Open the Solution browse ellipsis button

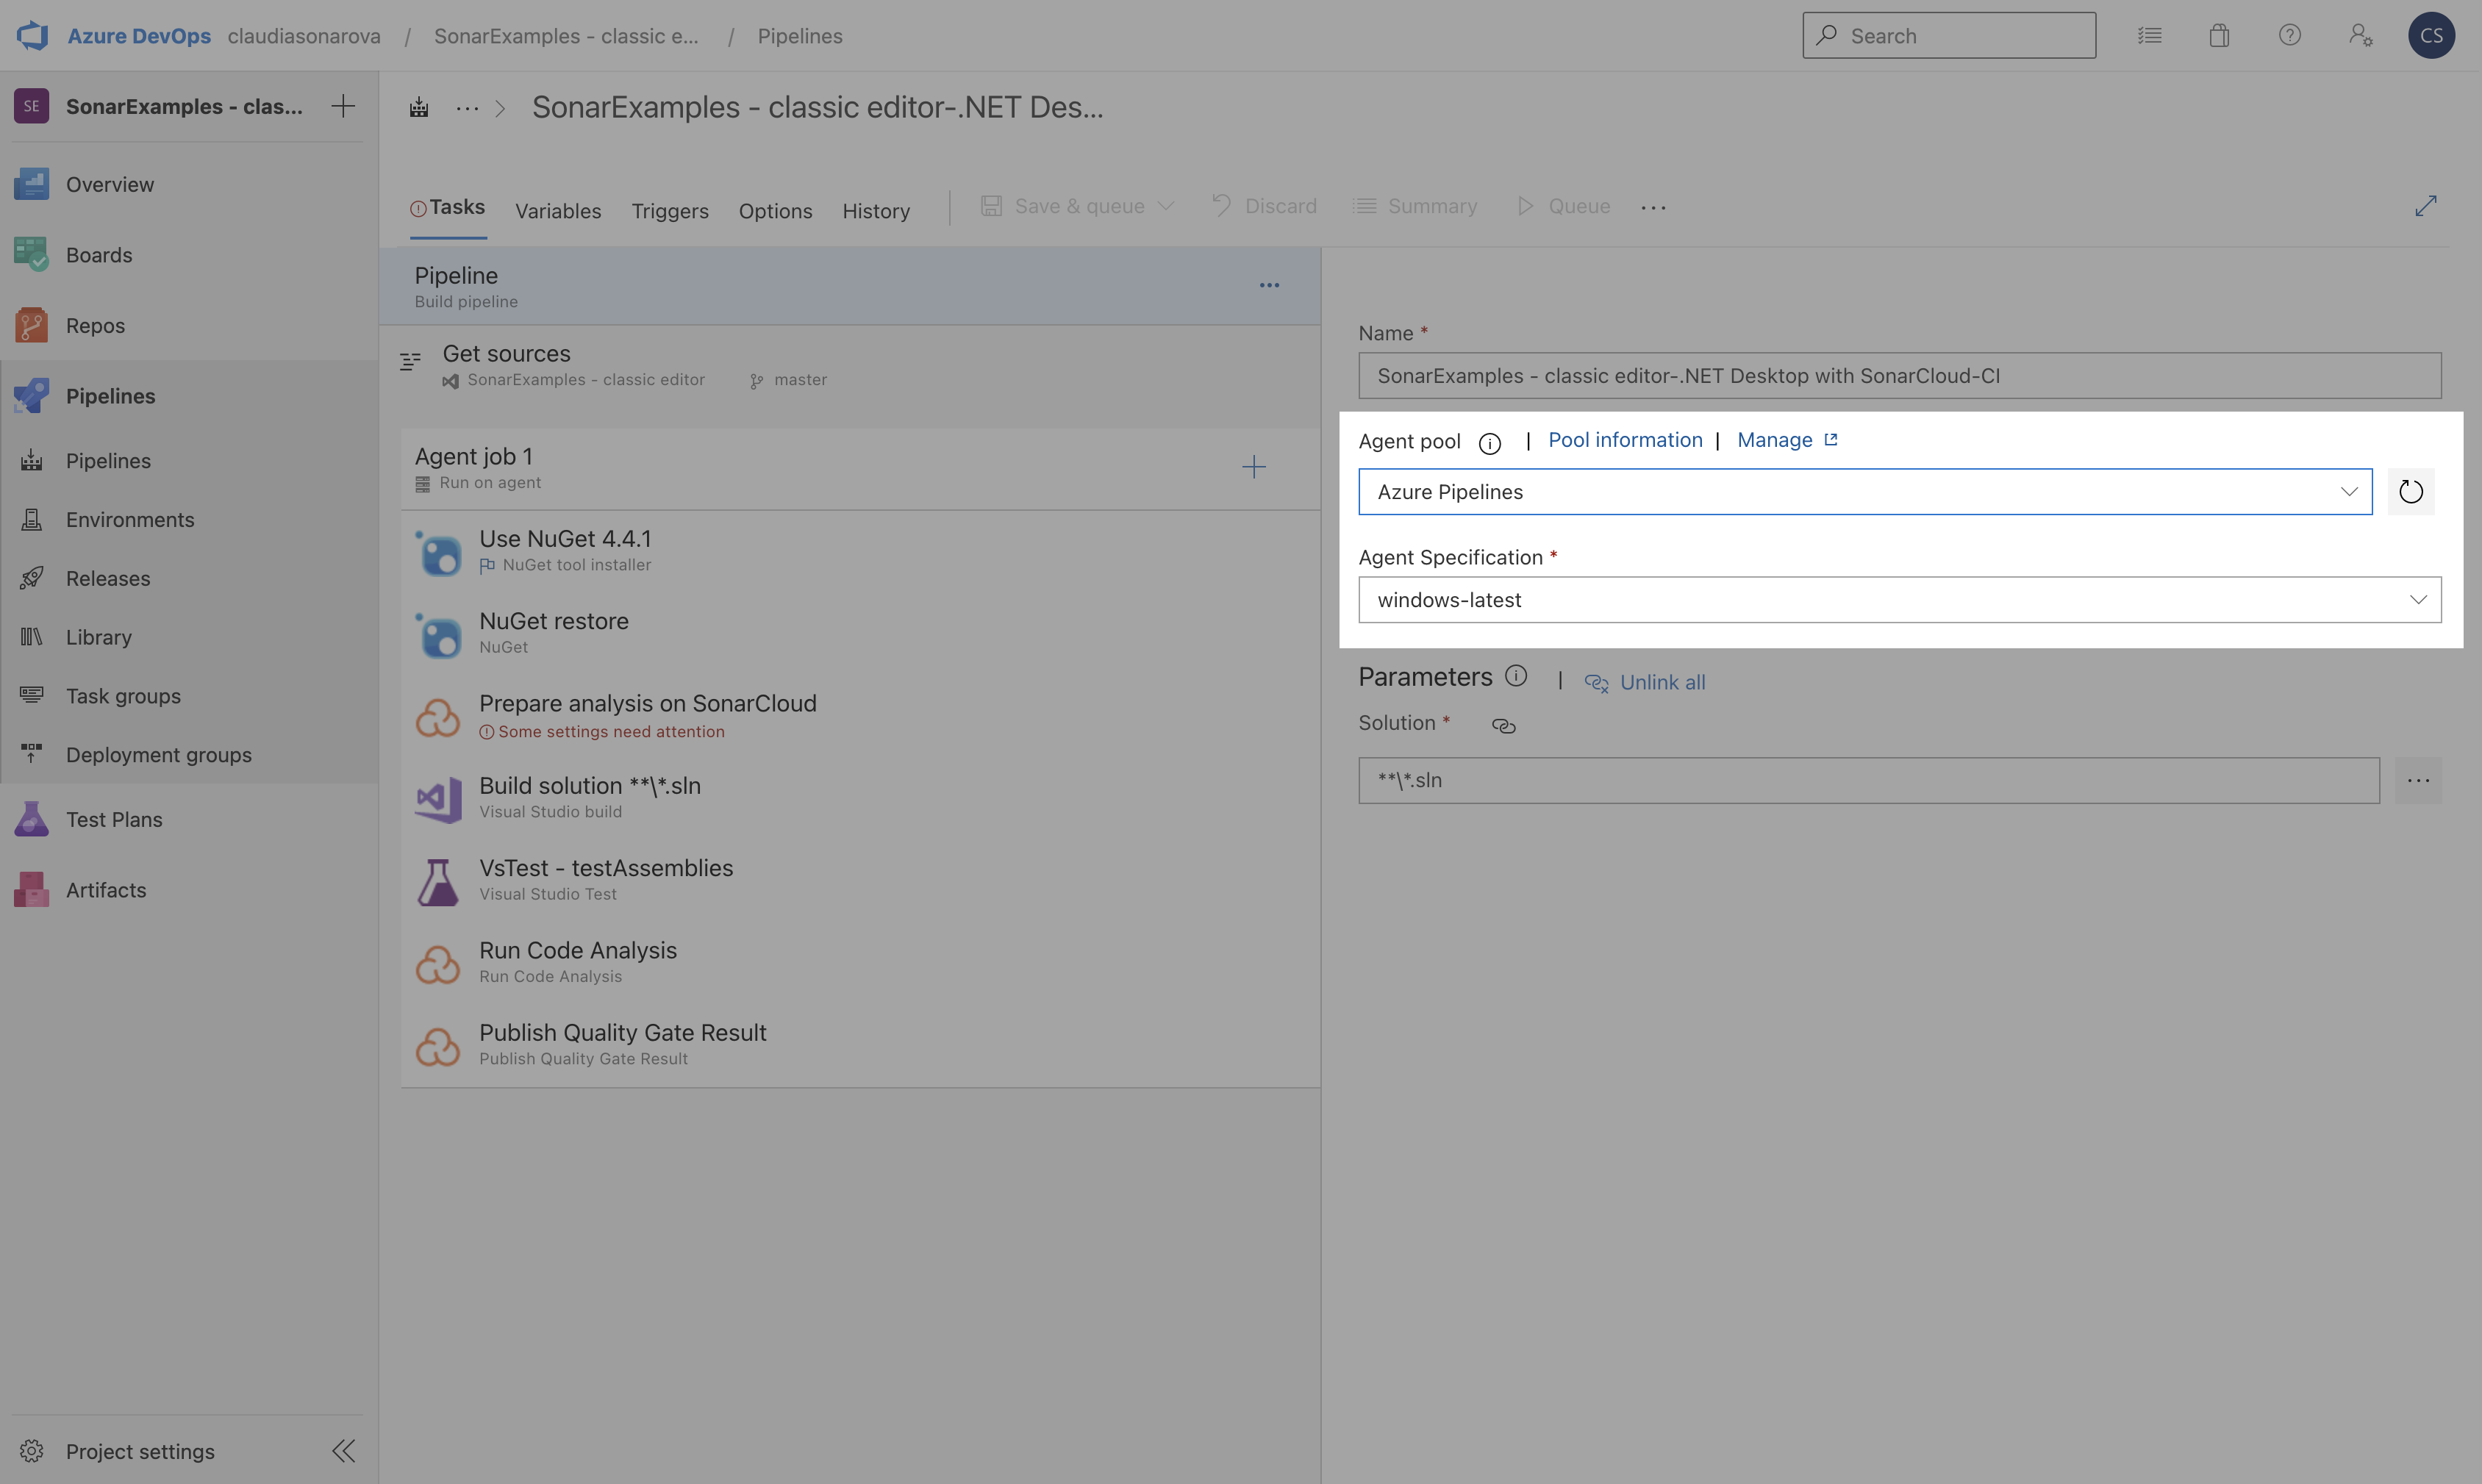click(x=2418, y=780)
